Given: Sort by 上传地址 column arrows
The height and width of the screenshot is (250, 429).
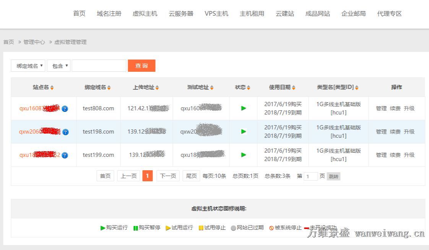Looking at the screenshot, I should [x=157, y=87].
